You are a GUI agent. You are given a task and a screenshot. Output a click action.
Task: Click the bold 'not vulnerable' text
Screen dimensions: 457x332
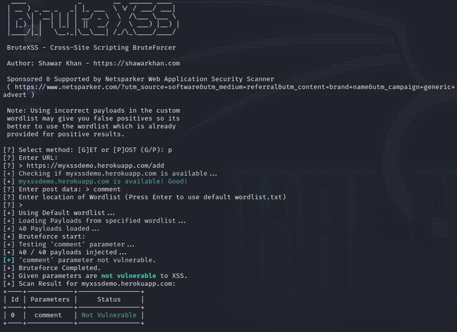click(129, 276)
